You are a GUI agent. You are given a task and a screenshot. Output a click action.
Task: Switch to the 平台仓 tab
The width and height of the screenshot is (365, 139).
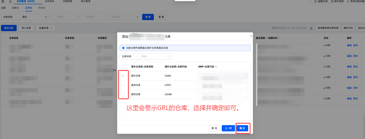(x=42, y=8)
